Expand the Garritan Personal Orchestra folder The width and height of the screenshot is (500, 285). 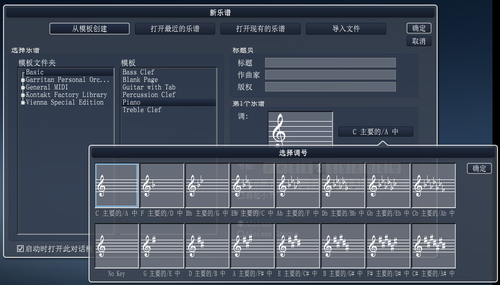(x=23, y=80)
